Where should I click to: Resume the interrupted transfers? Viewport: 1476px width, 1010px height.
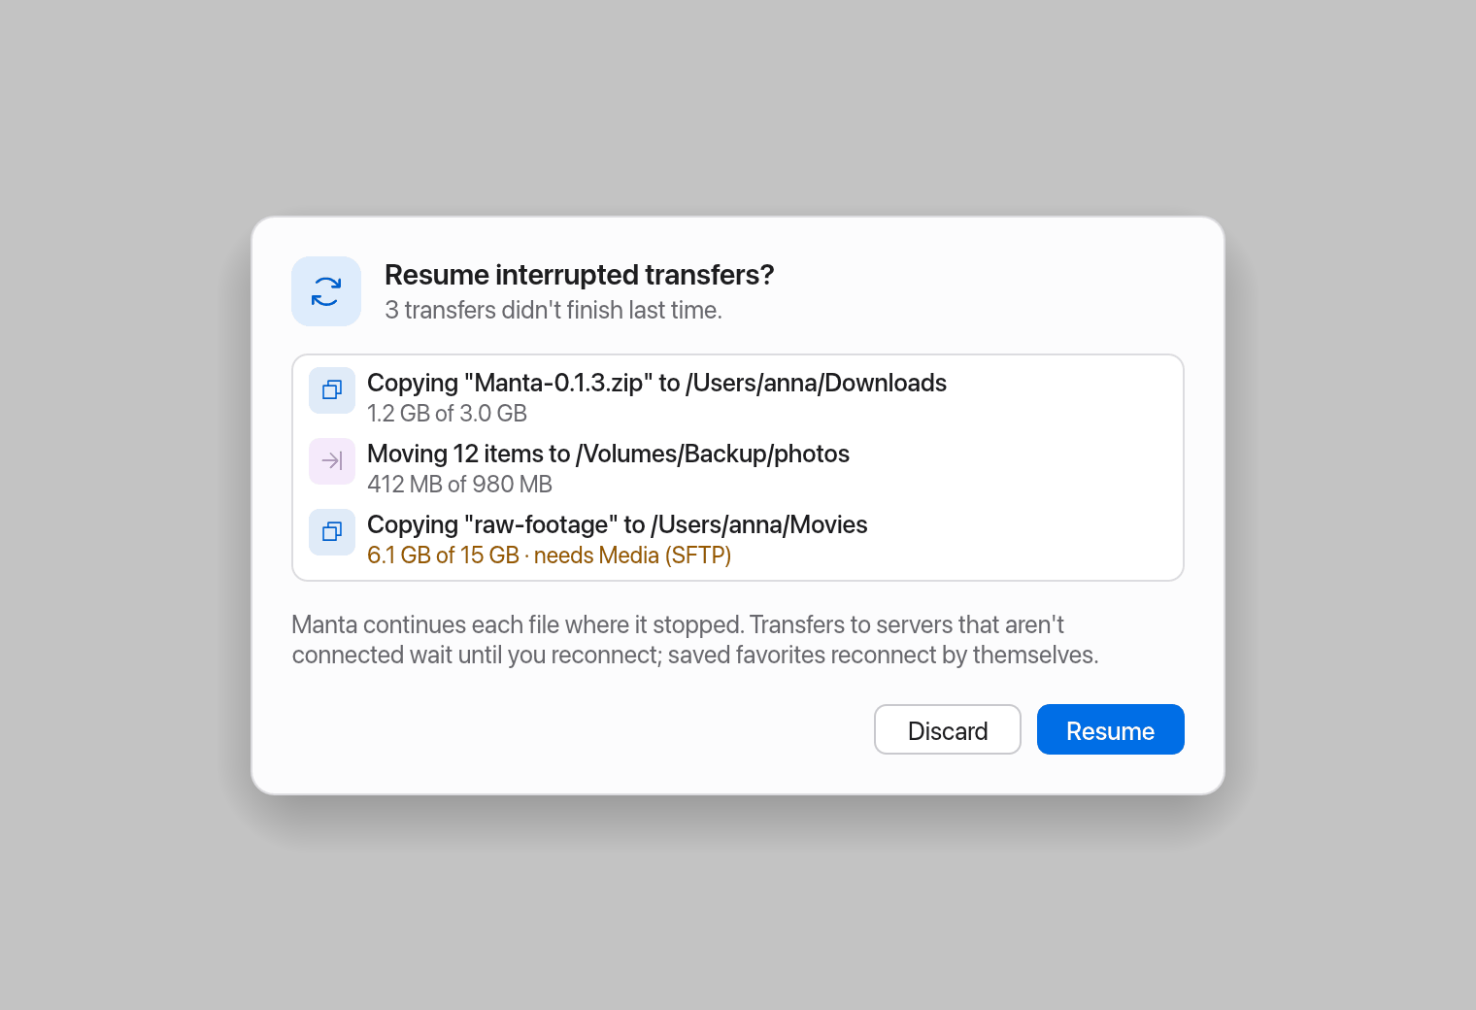1111,729
